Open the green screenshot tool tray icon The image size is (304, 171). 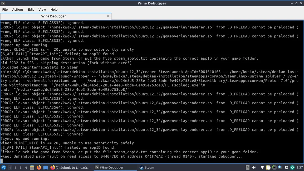[293, 167]
